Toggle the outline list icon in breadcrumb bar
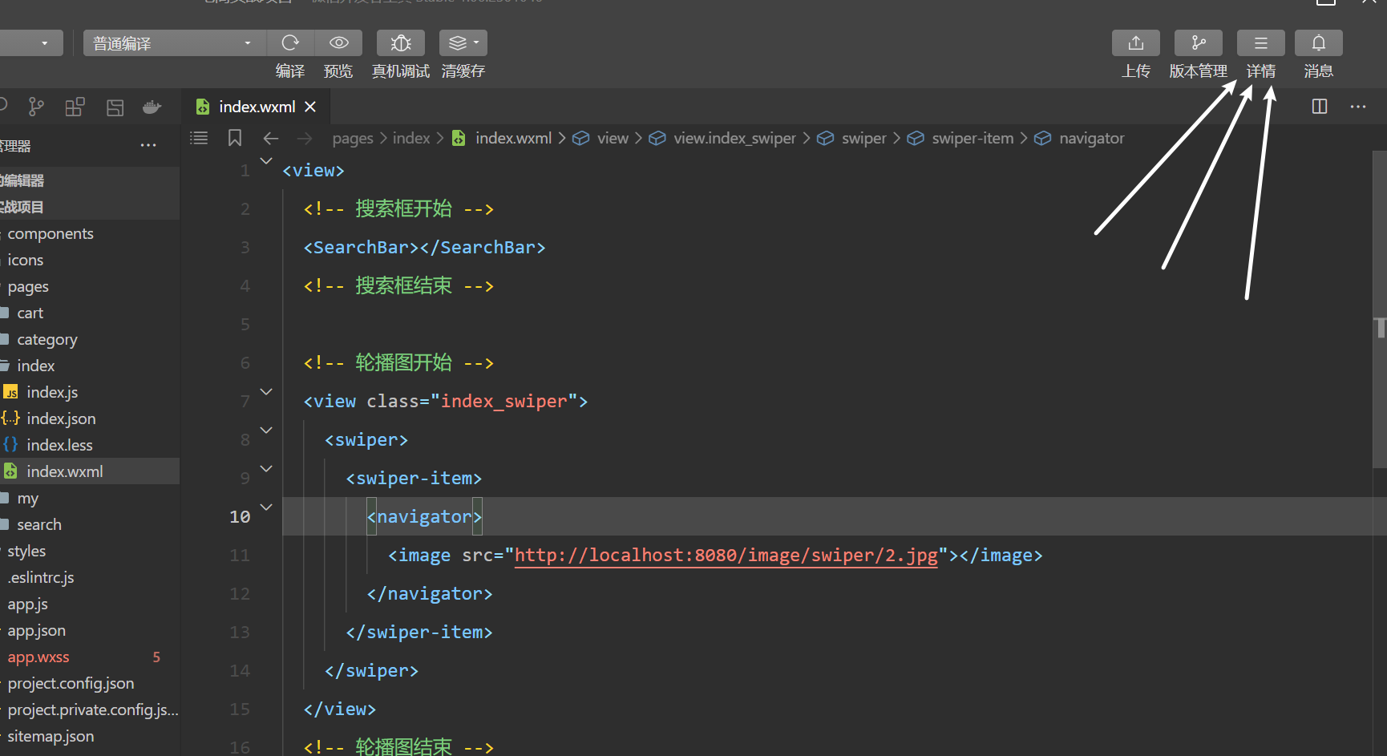This screenshot has height=756, width=1387. 199,138
